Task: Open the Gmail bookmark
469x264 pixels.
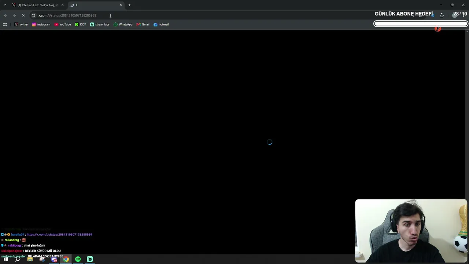Action: (143, 25)
